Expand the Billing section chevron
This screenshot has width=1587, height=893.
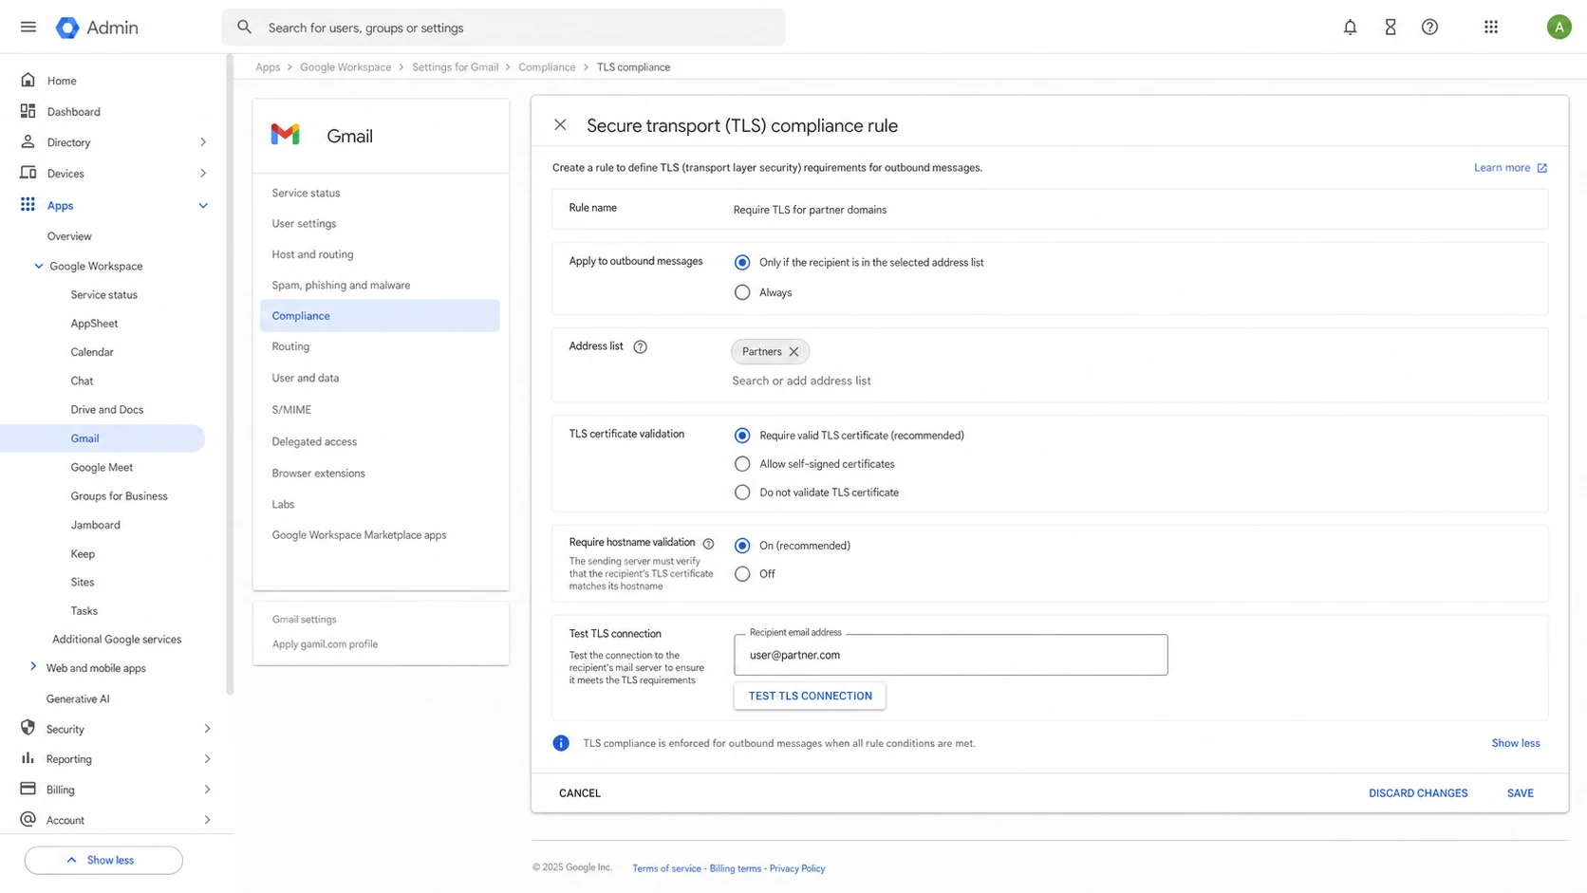click(x=207, y=790)
